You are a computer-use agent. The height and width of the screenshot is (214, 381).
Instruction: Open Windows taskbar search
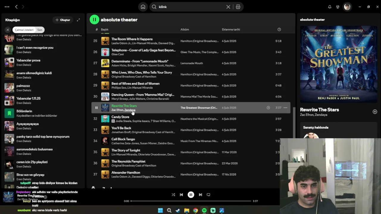(x=169, y=210)
